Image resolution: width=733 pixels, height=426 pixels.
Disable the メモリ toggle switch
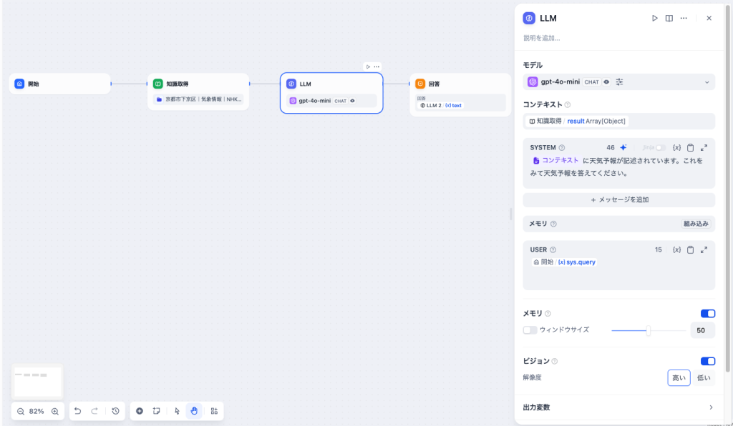(707, 313)
